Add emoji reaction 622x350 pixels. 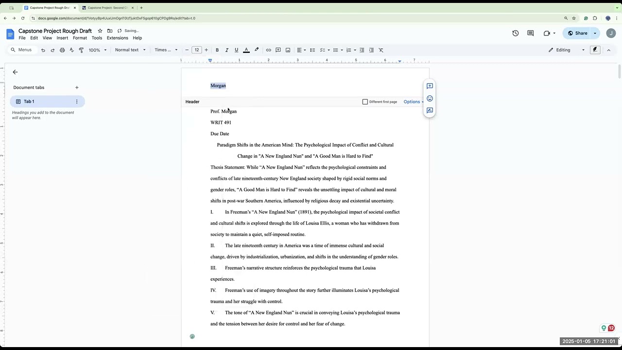430,98
